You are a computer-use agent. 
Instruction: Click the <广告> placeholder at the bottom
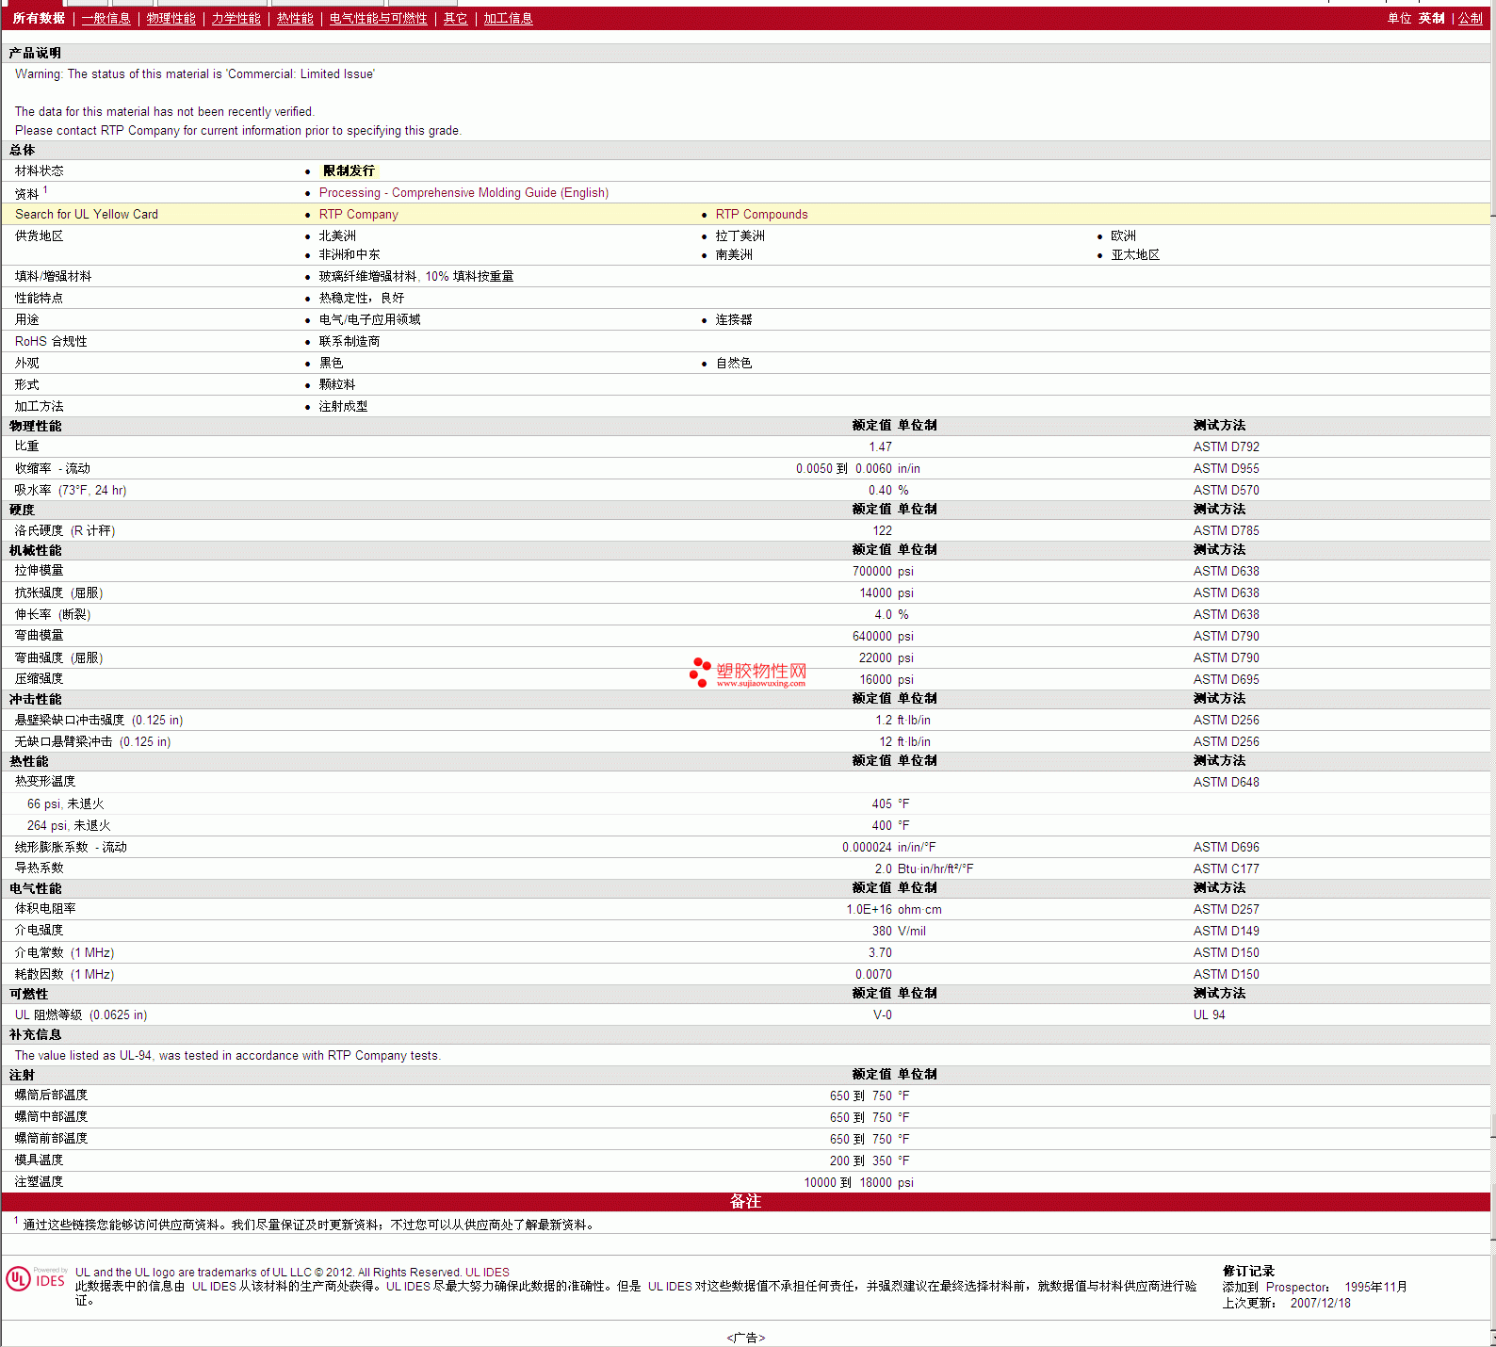click(746, 1338)
